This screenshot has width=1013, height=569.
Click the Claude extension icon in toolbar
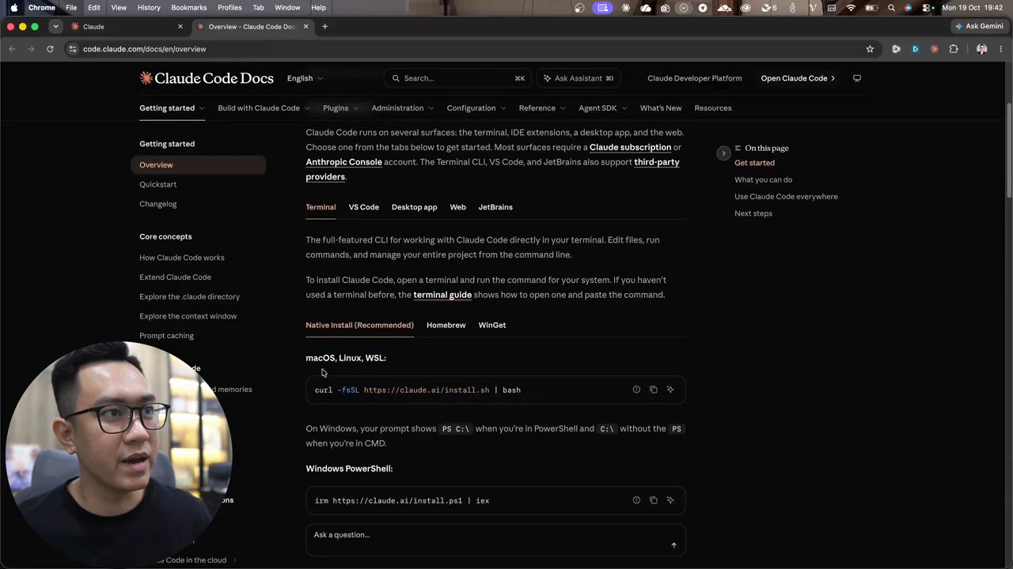click(x=935, y=49)
